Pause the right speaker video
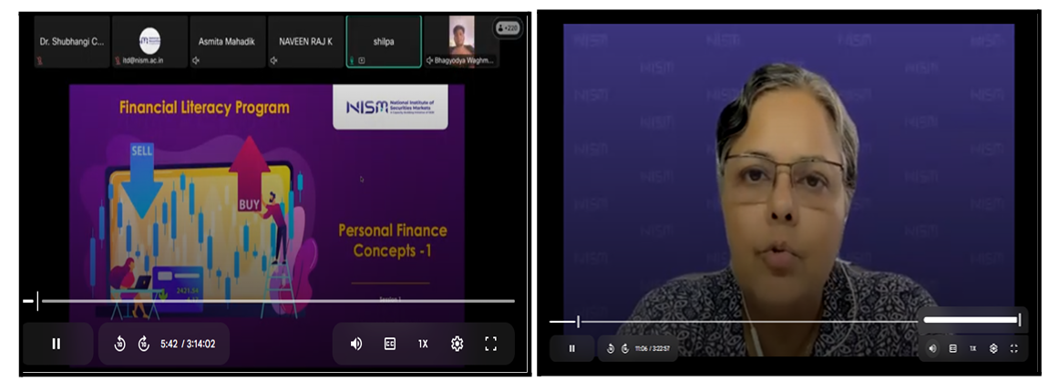Image resolution: width=1059 pixels, height=392 pixels. (572, 348)
